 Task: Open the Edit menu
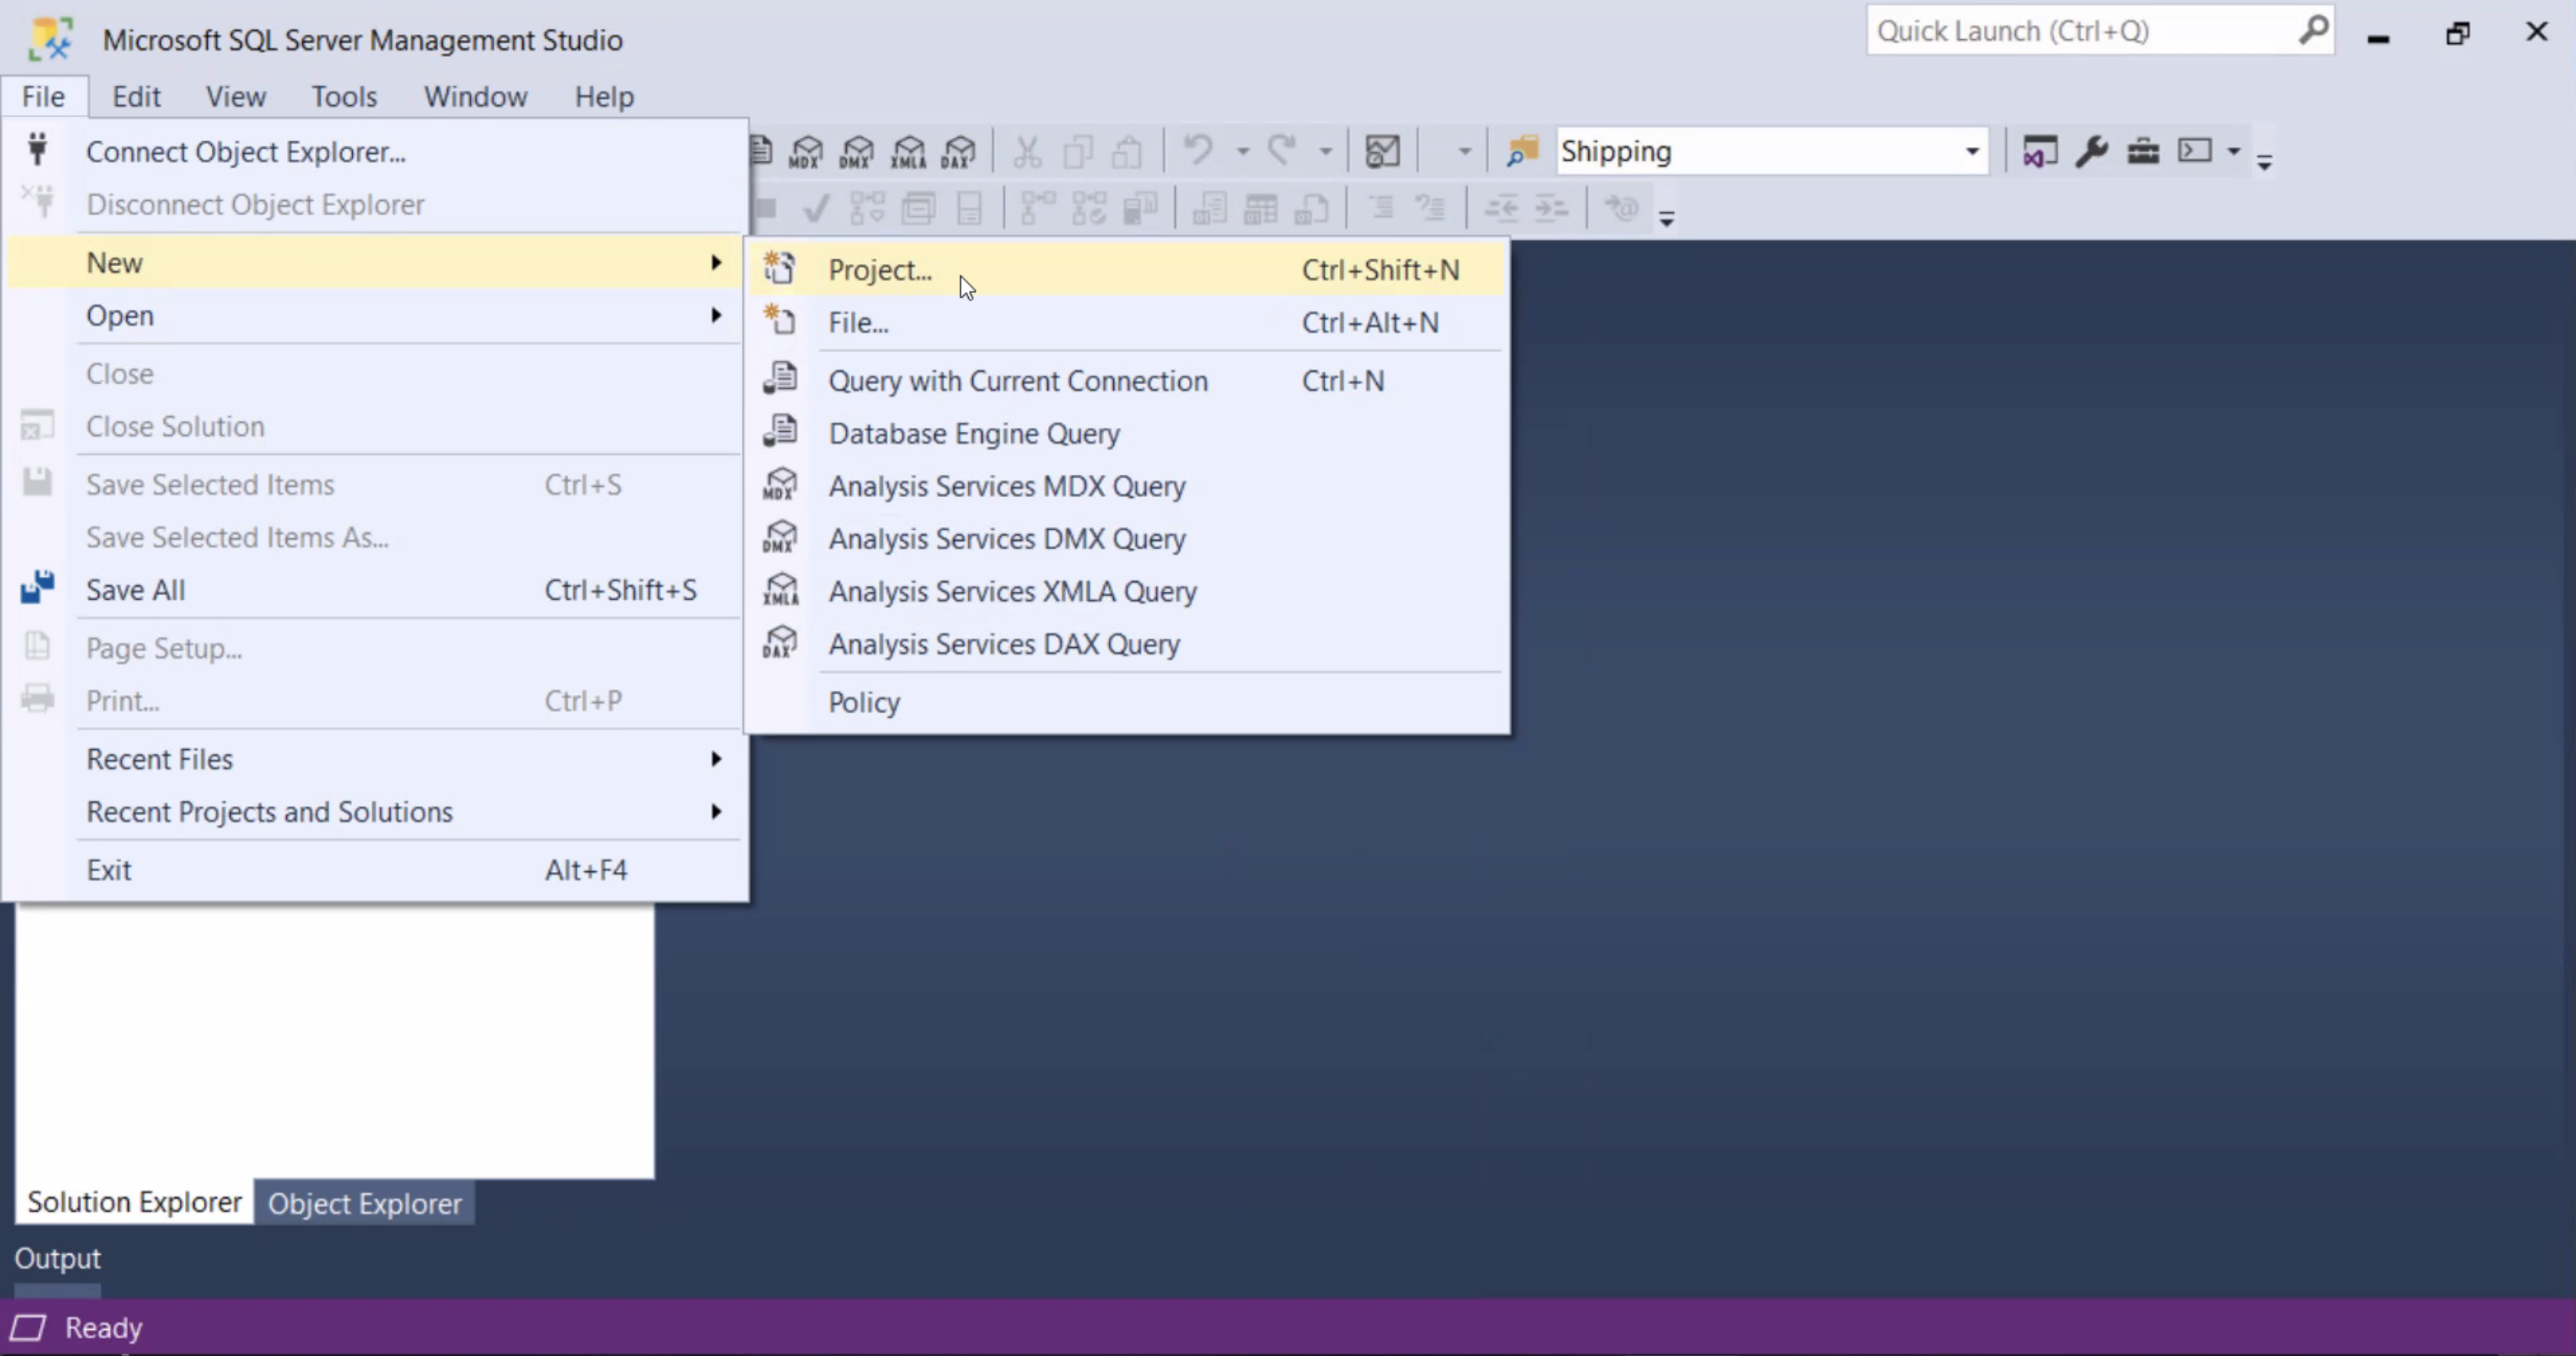136,97
